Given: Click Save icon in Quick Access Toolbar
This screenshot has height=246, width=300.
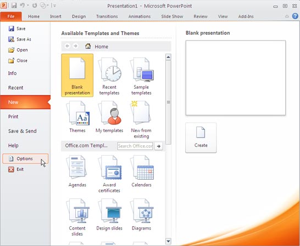Looking at the screenshot, I should pos(14,5).
